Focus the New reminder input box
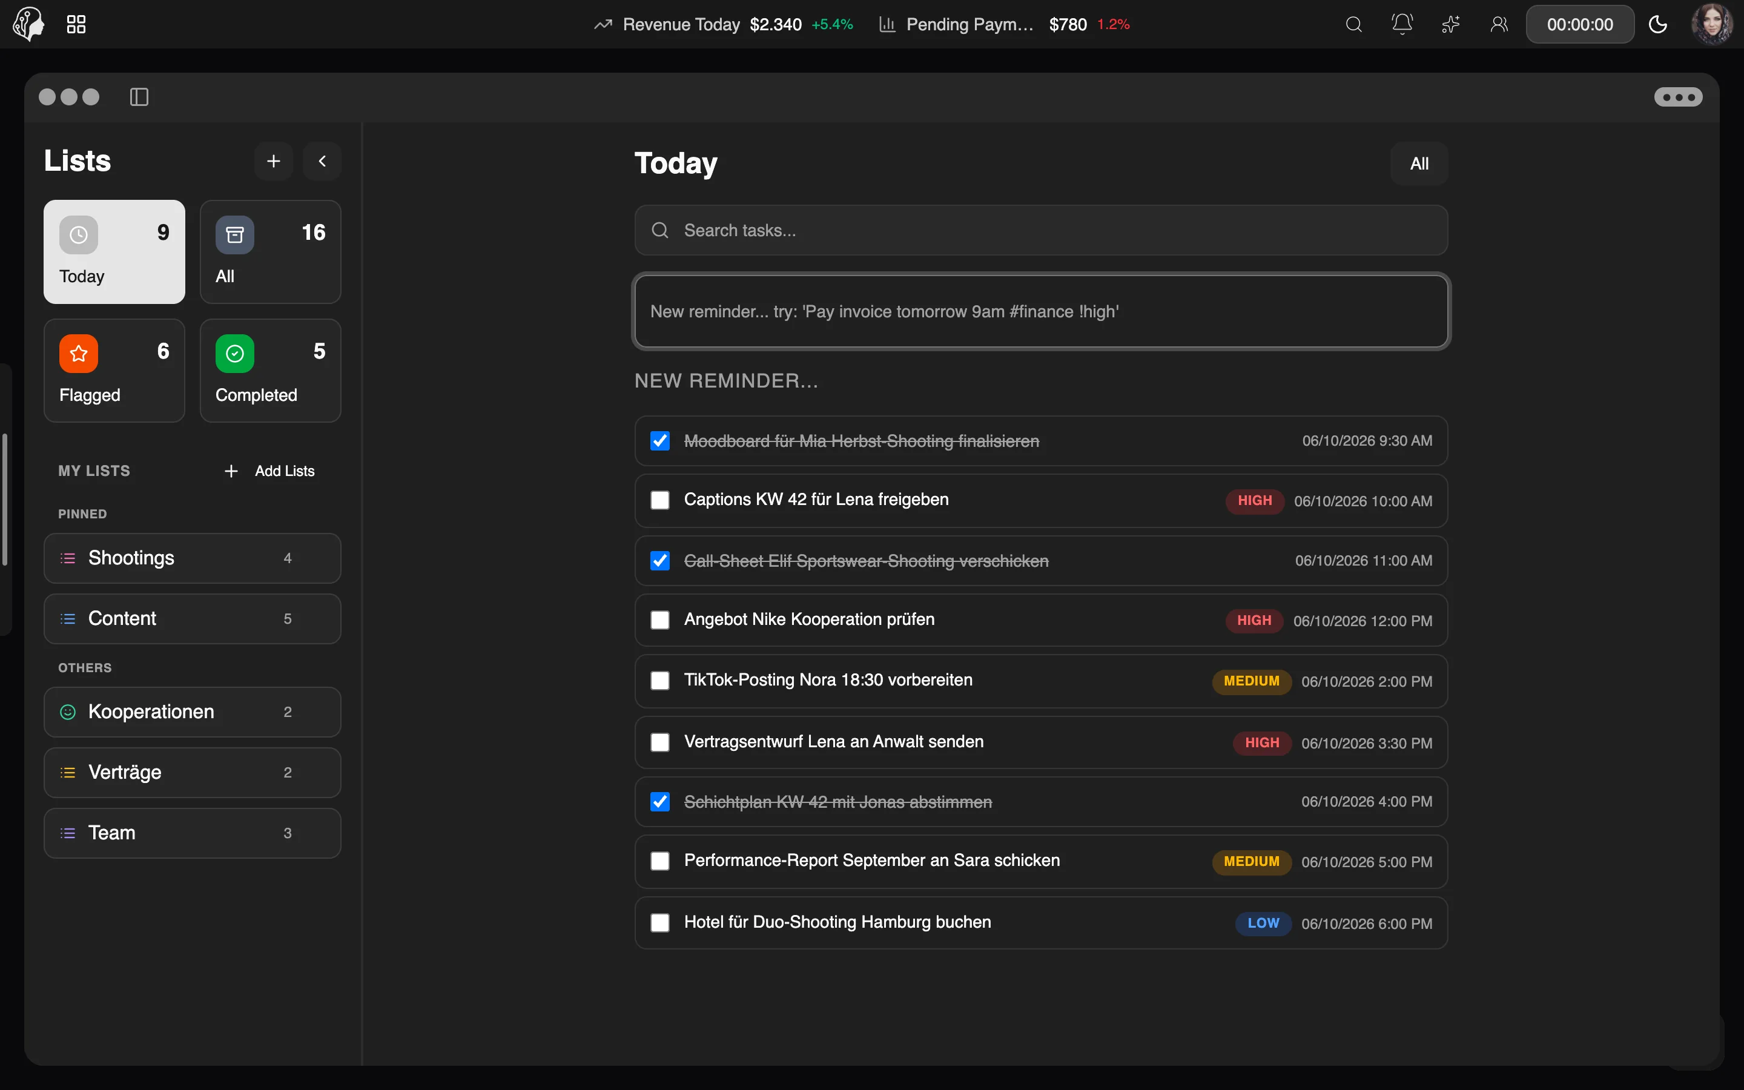Screen dimensions: 1744x1090 click(x=1042, y=311)
